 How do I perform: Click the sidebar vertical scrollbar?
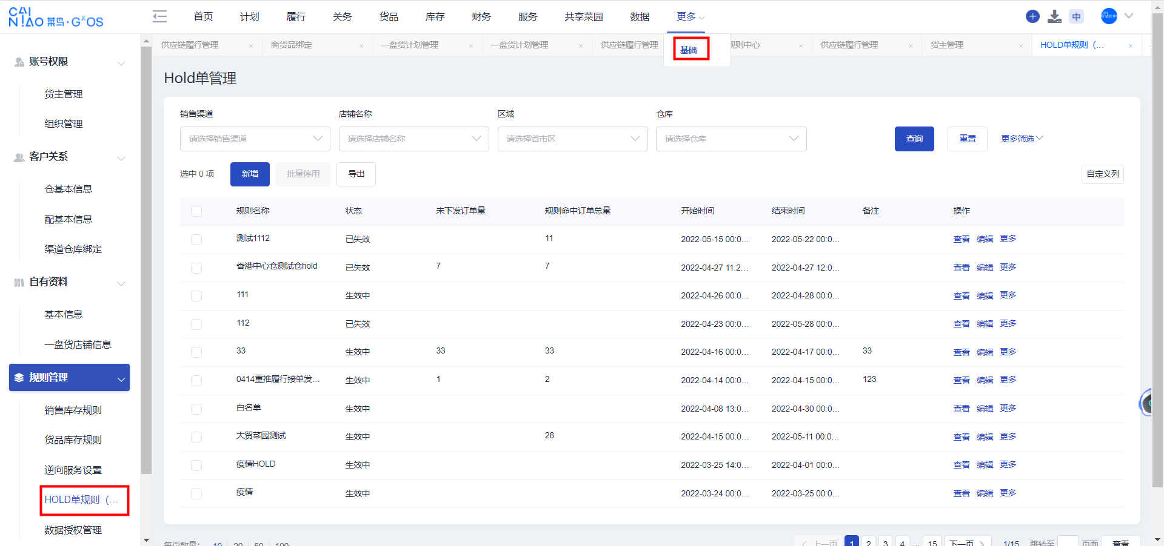(146, 260)
